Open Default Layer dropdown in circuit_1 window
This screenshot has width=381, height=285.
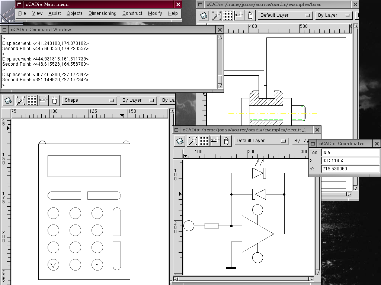pyautogui.click(x=261, y=141)
